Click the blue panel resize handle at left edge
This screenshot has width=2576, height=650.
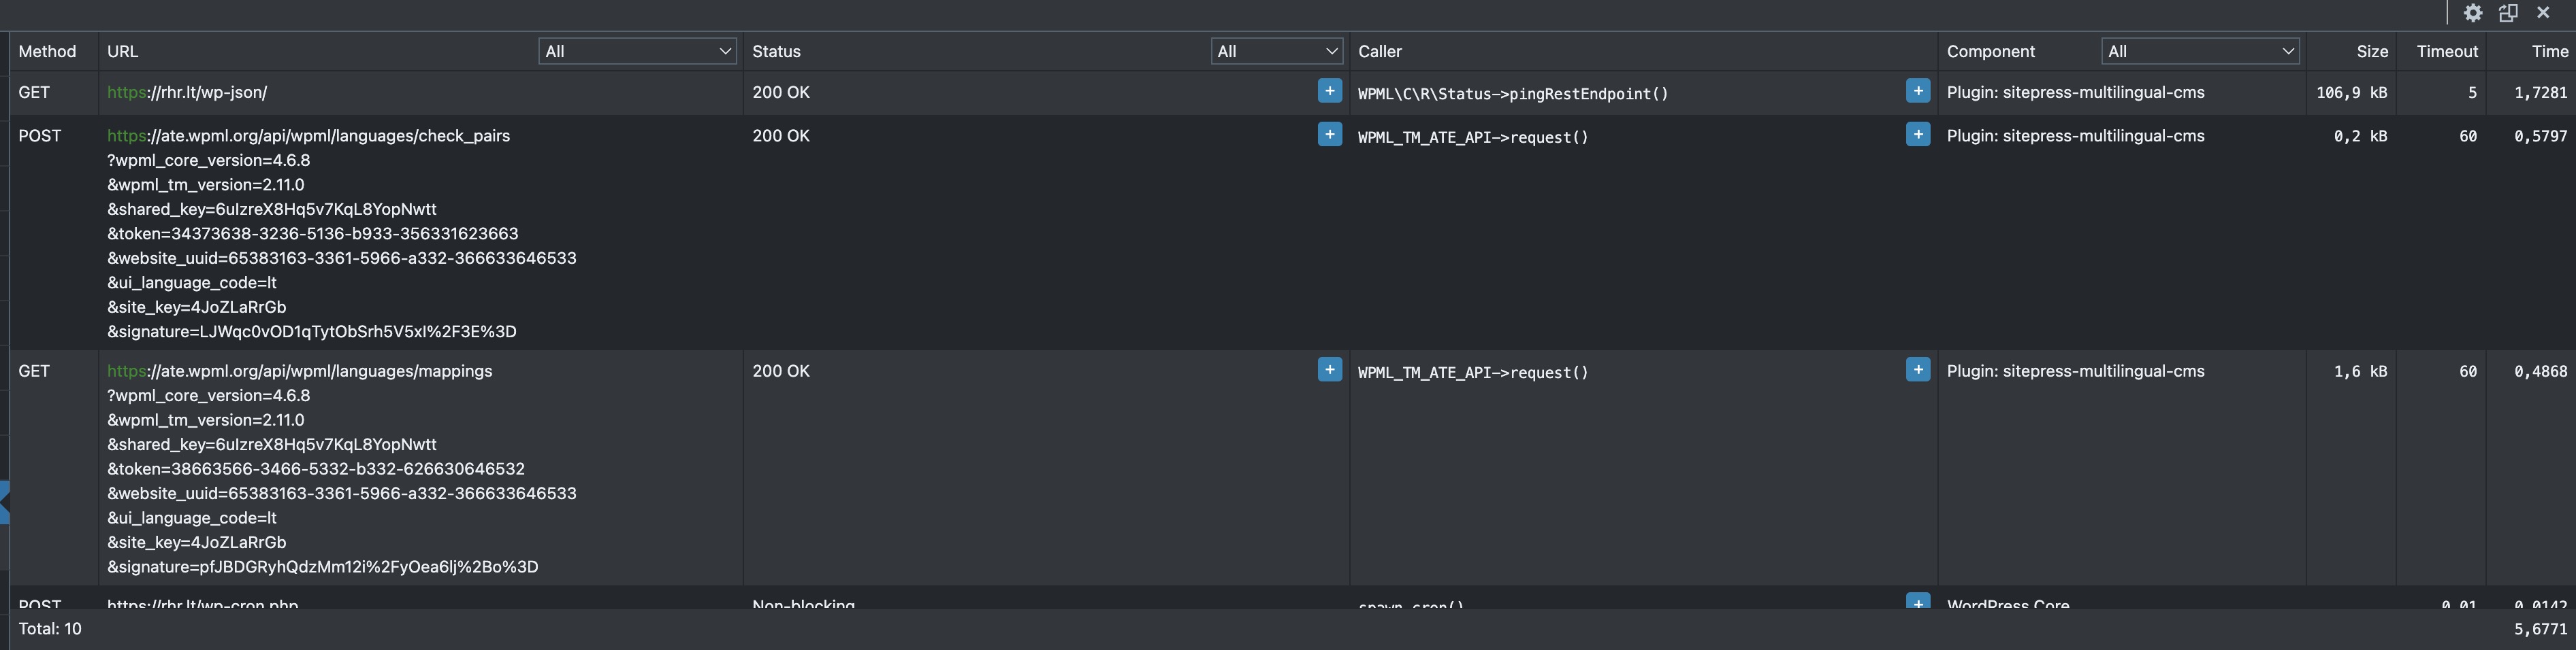coord(5,502)
